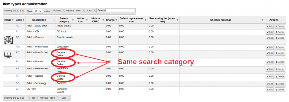This screenshot has height=102, width=289.
Task: Click the top First page arrow icon
Action: 54,11
